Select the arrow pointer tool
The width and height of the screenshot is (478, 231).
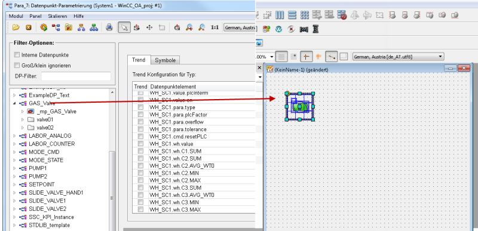124,27
